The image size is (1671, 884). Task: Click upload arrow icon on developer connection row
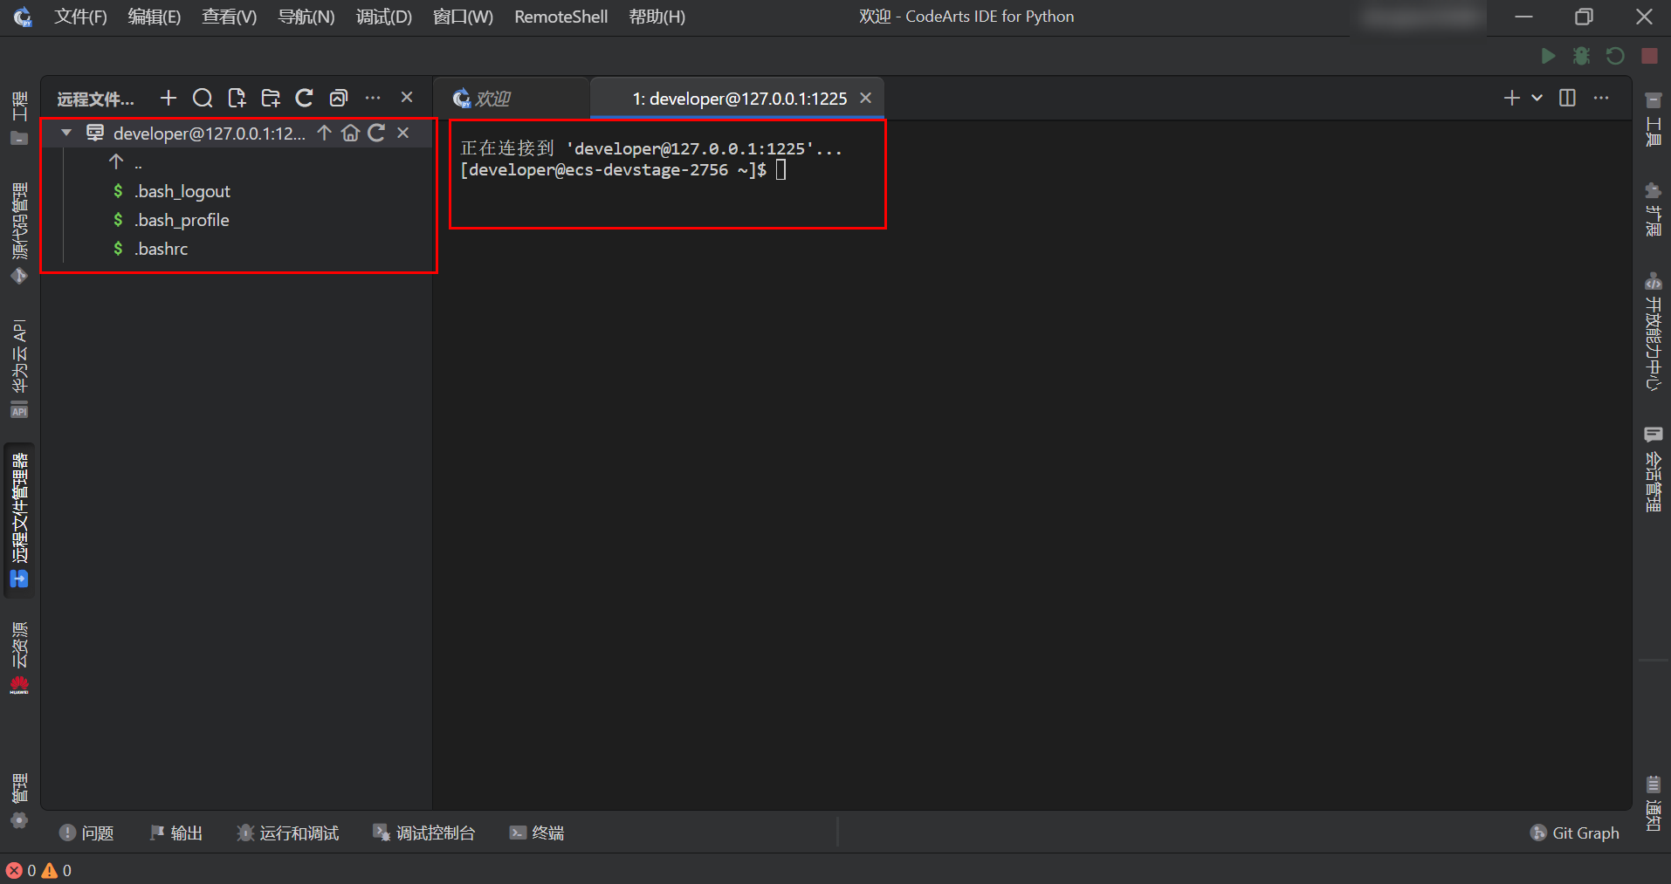(x=324, y=133)
